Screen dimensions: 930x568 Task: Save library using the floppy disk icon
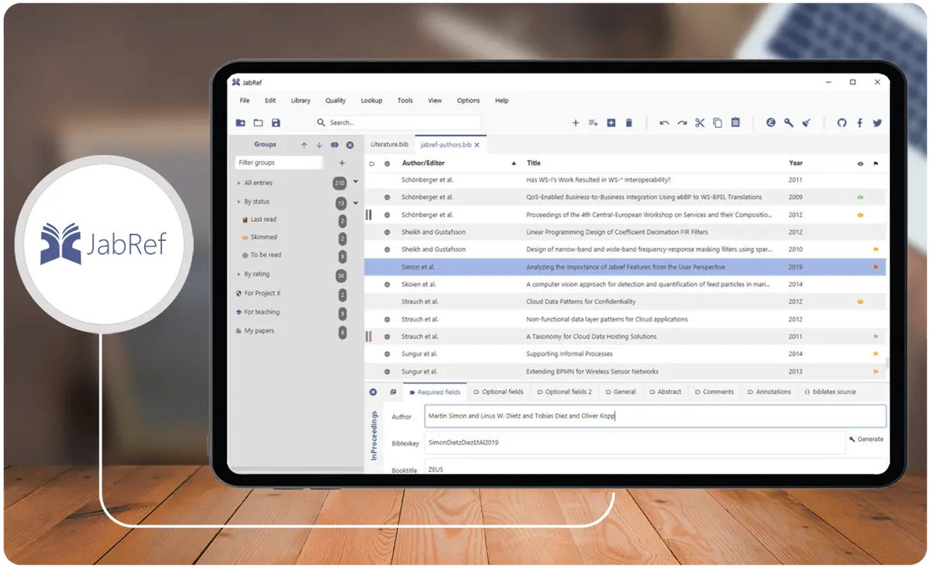pyautogui.click(x=276, y=122)
